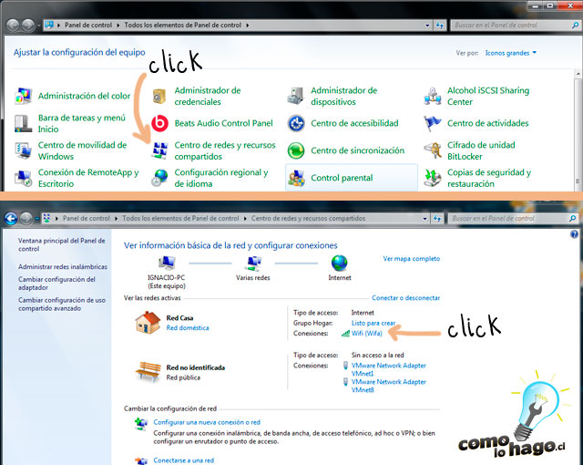Open 'Ver mapa completo' link

click(411, 259)
